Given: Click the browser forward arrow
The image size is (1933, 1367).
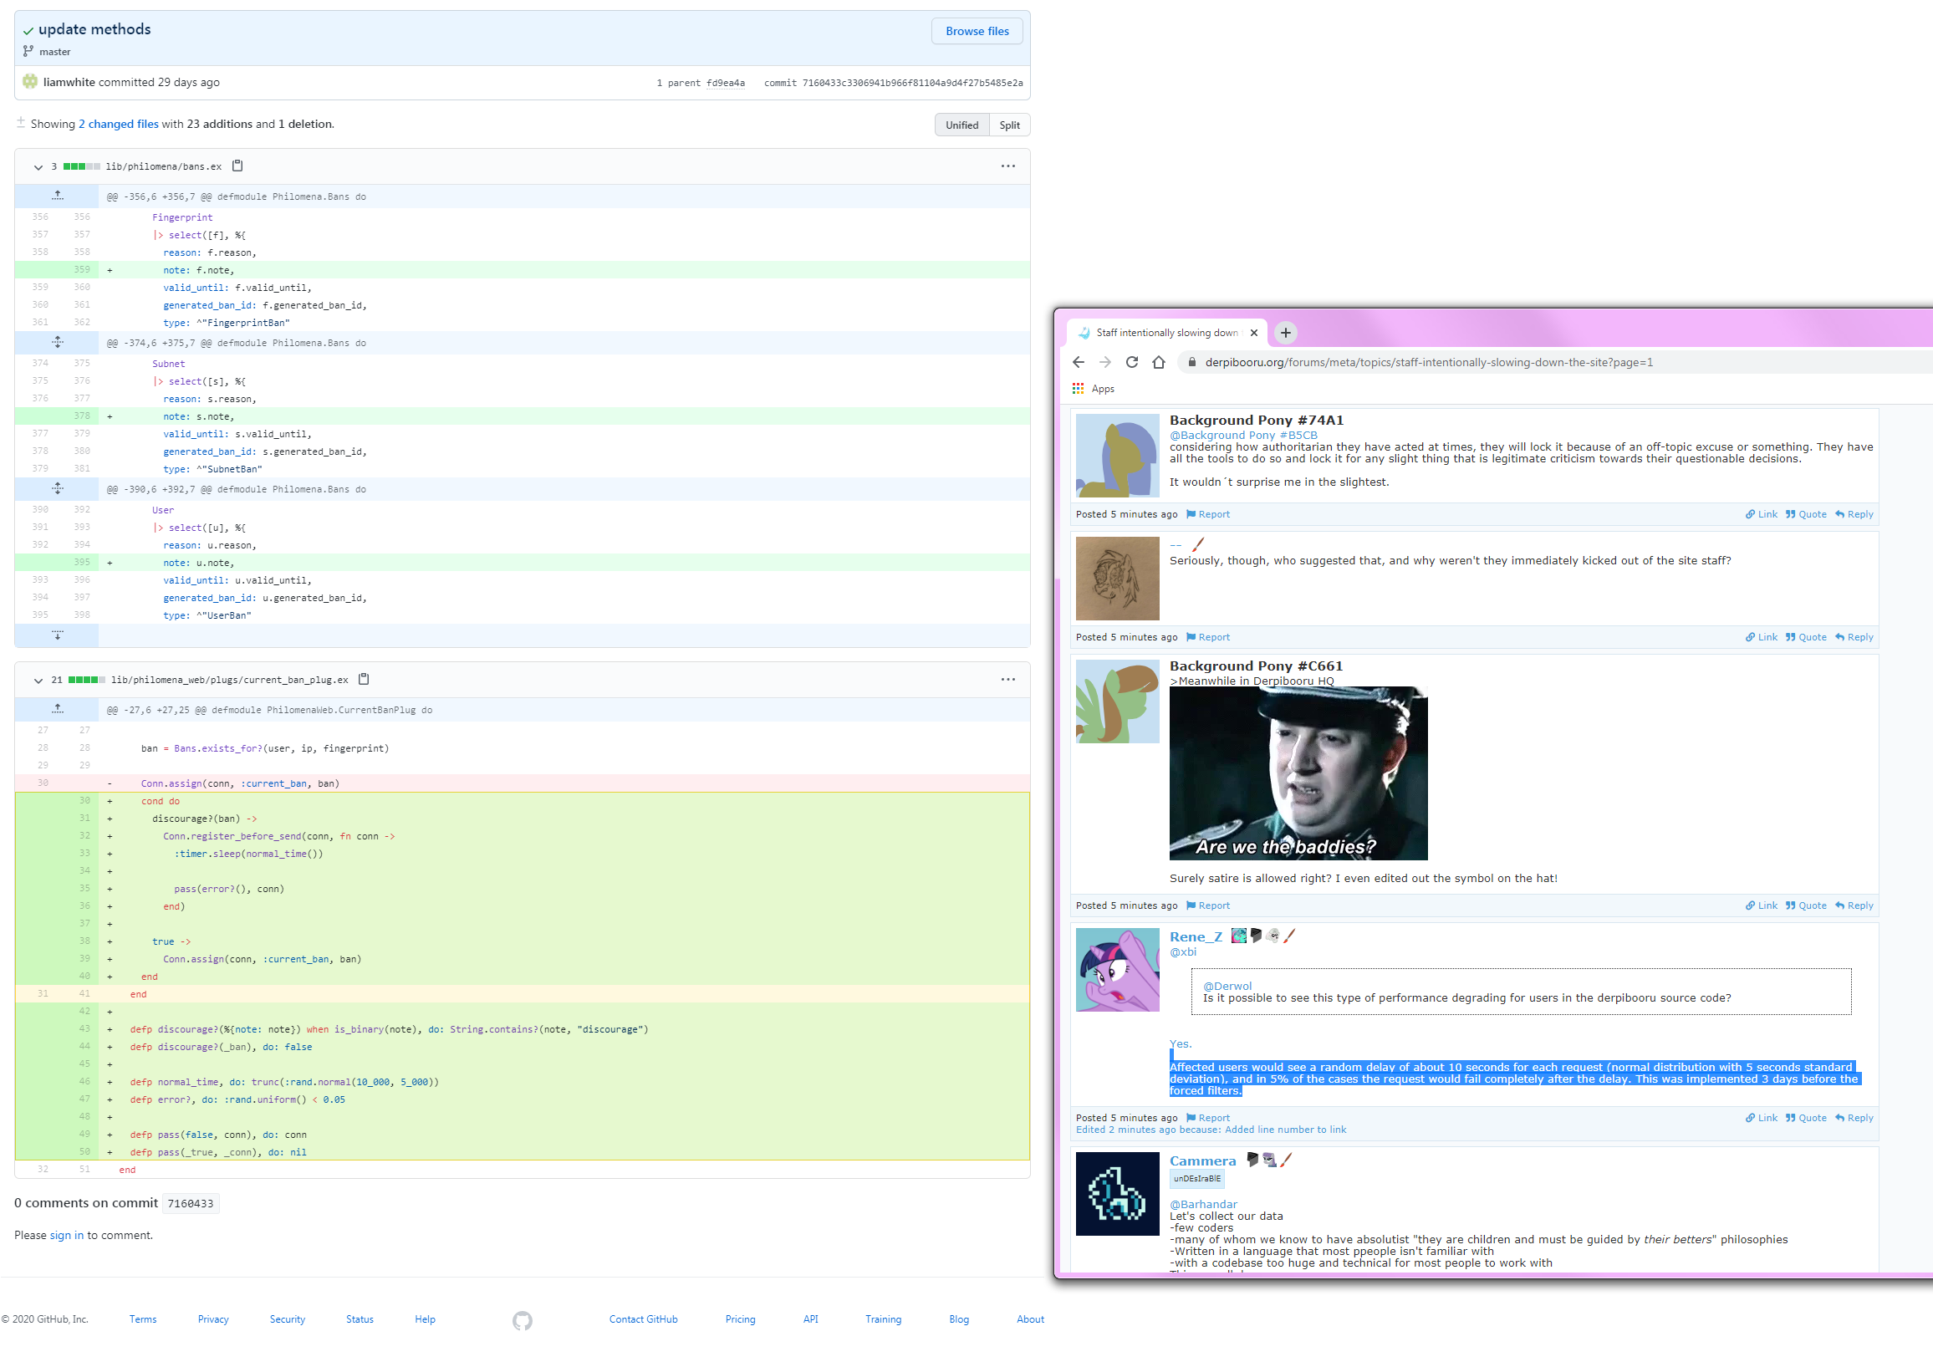Looking at the screenshot, I should [1105, 363].
